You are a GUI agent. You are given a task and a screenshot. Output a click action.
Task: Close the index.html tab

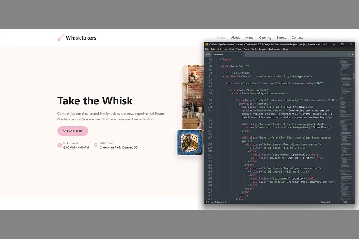[x=241, y=55]
